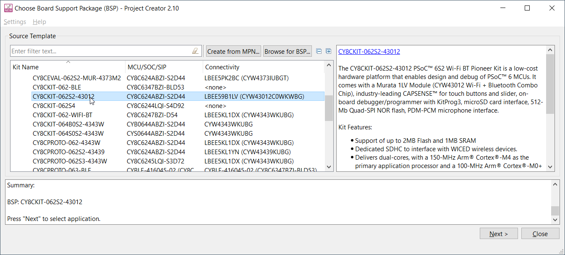Click the expand all icon

[x=329, y=51]
